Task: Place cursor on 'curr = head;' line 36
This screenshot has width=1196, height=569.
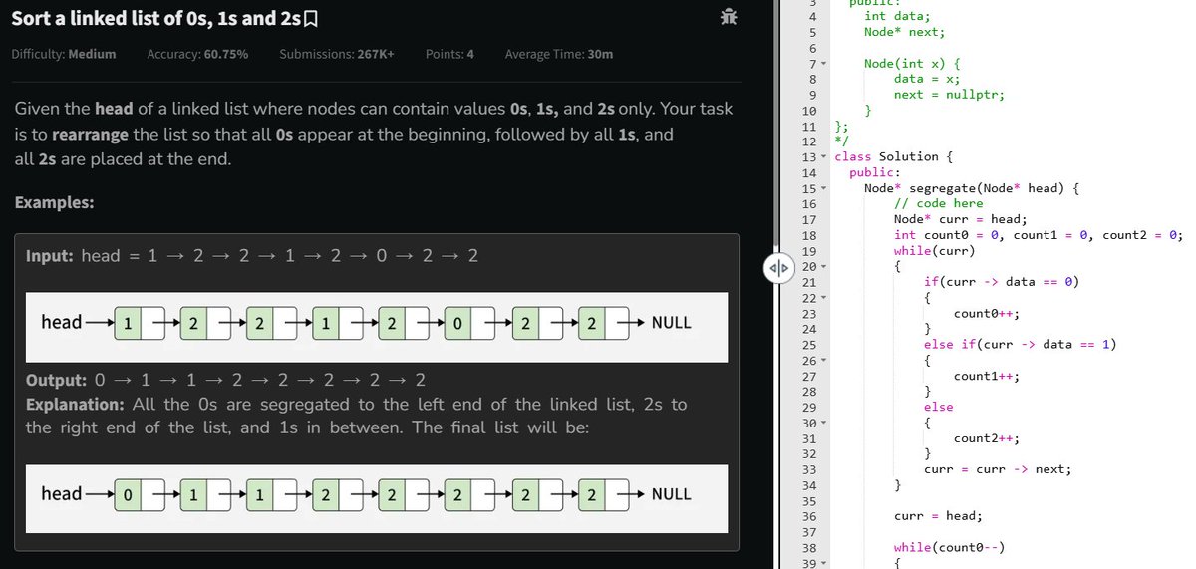Action: 939,516
